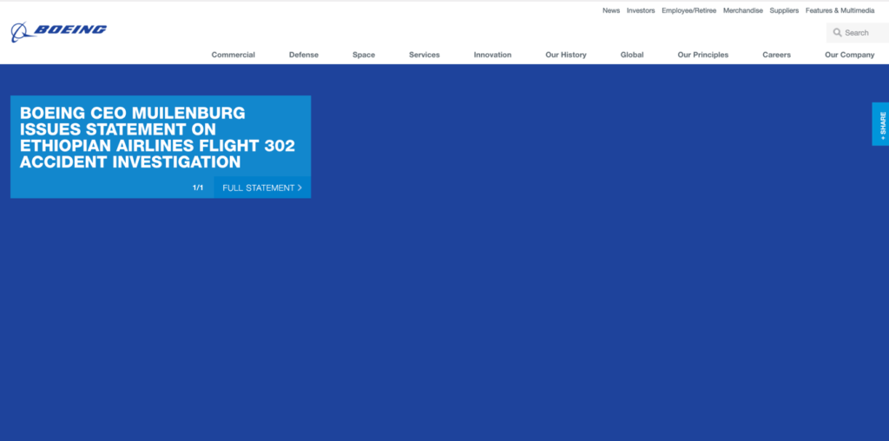889x441 pixels.
Task: Open the Our Principles menu
Action: (703, 55)
